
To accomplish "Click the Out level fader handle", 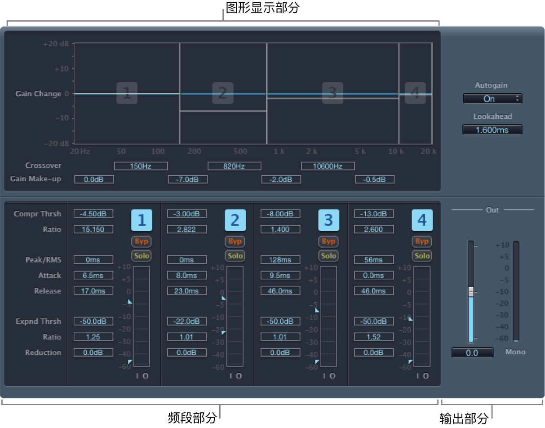I will pyautogui.click(x=471, y=292).
